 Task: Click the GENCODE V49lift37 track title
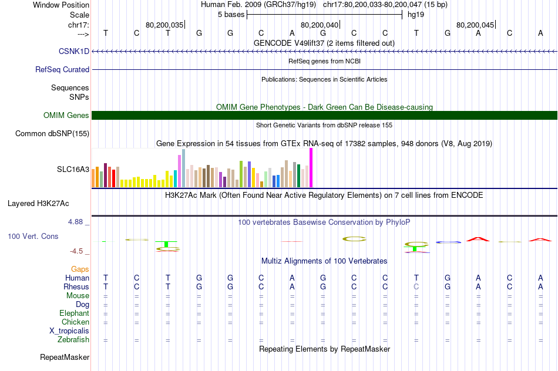(324, 43)
